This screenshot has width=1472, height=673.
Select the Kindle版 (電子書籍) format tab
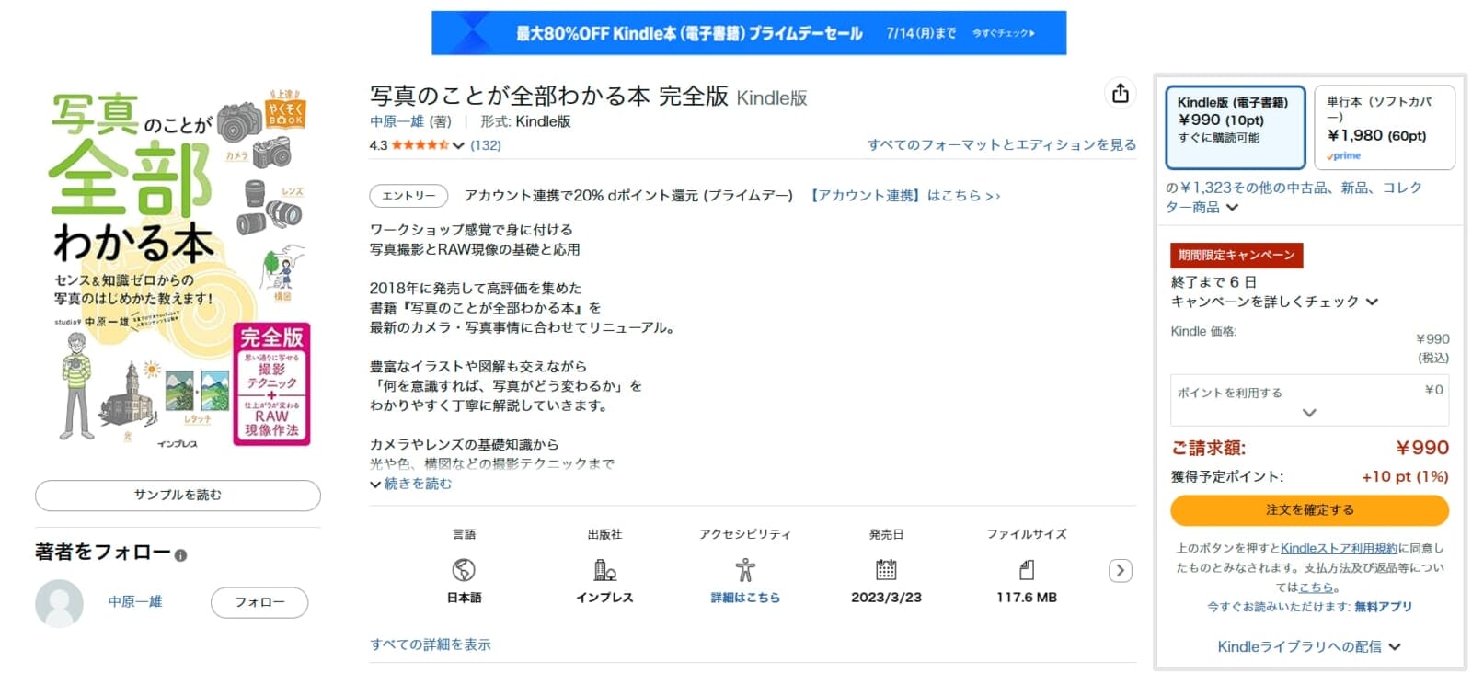coord(1236,127)
